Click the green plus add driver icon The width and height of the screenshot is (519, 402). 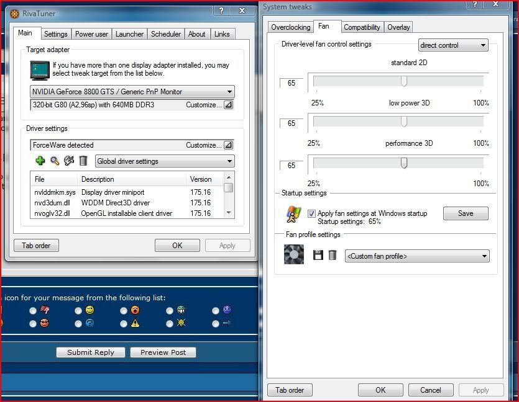pos(40,161)
